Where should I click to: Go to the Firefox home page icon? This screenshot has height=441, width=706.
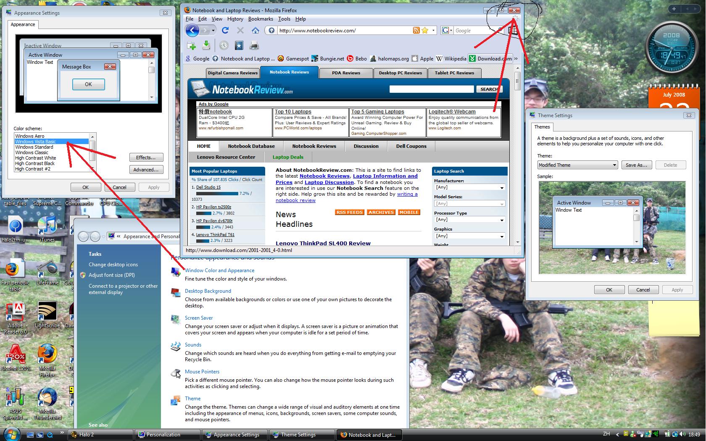pyautogui.click(x=255, y=30)
